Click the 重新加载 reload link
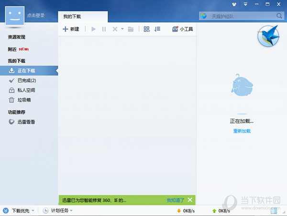 tap(242, 131)
